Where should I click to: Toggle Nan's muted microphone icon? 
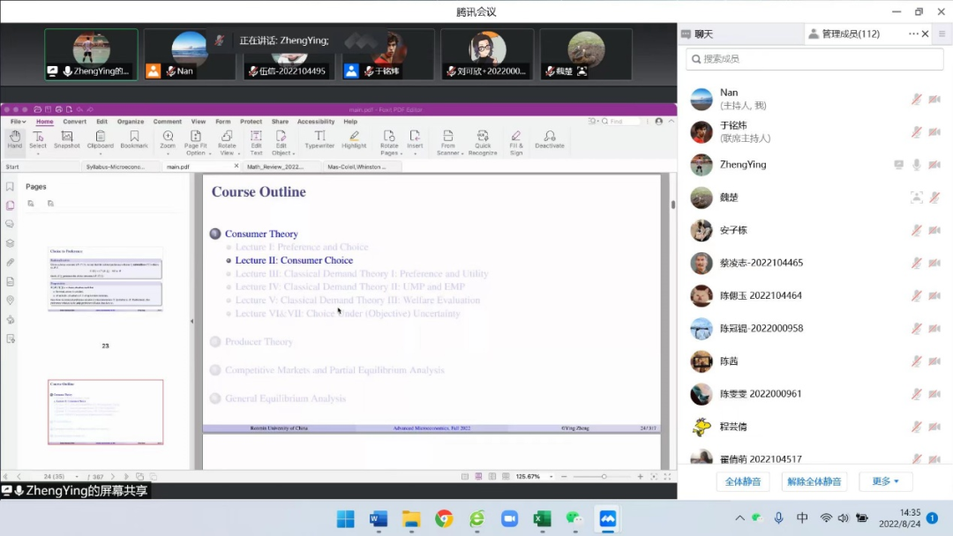[x=917, y=99]
